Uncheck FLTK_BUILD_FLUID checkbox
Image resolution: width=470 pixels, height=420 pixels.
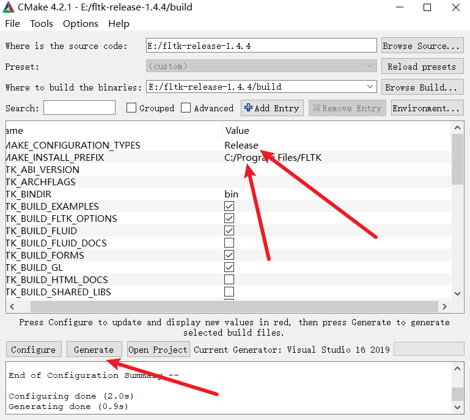click(x=229, y=230)
